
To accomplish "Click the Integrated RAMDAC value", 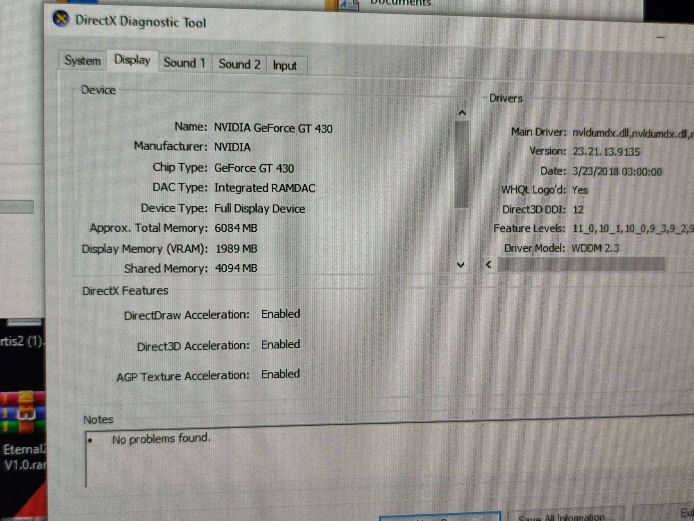I will click(265, 188).
